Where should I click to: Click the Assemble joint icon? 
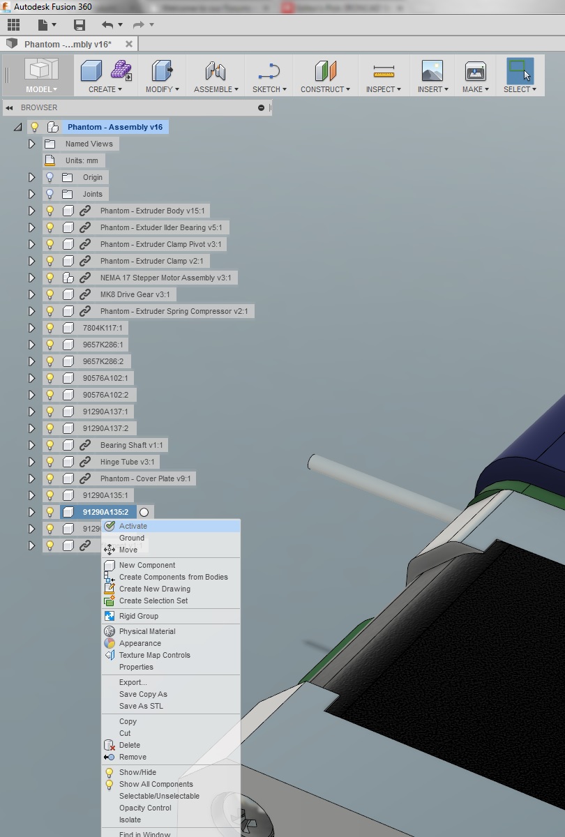tap(215, 71)
